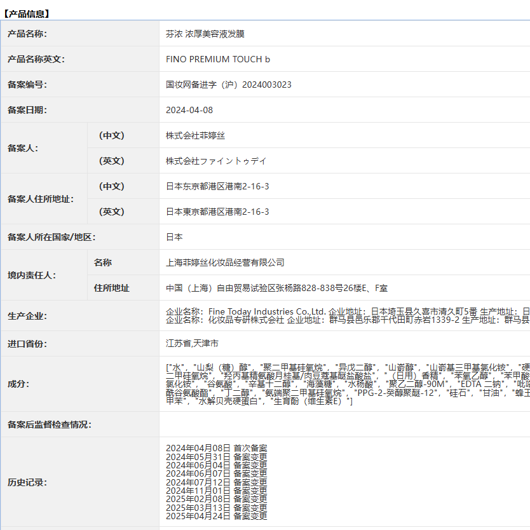Select history entry 2025年03月13日 备案变更
This screenshot has height=530, width=530.
[217, 508]
